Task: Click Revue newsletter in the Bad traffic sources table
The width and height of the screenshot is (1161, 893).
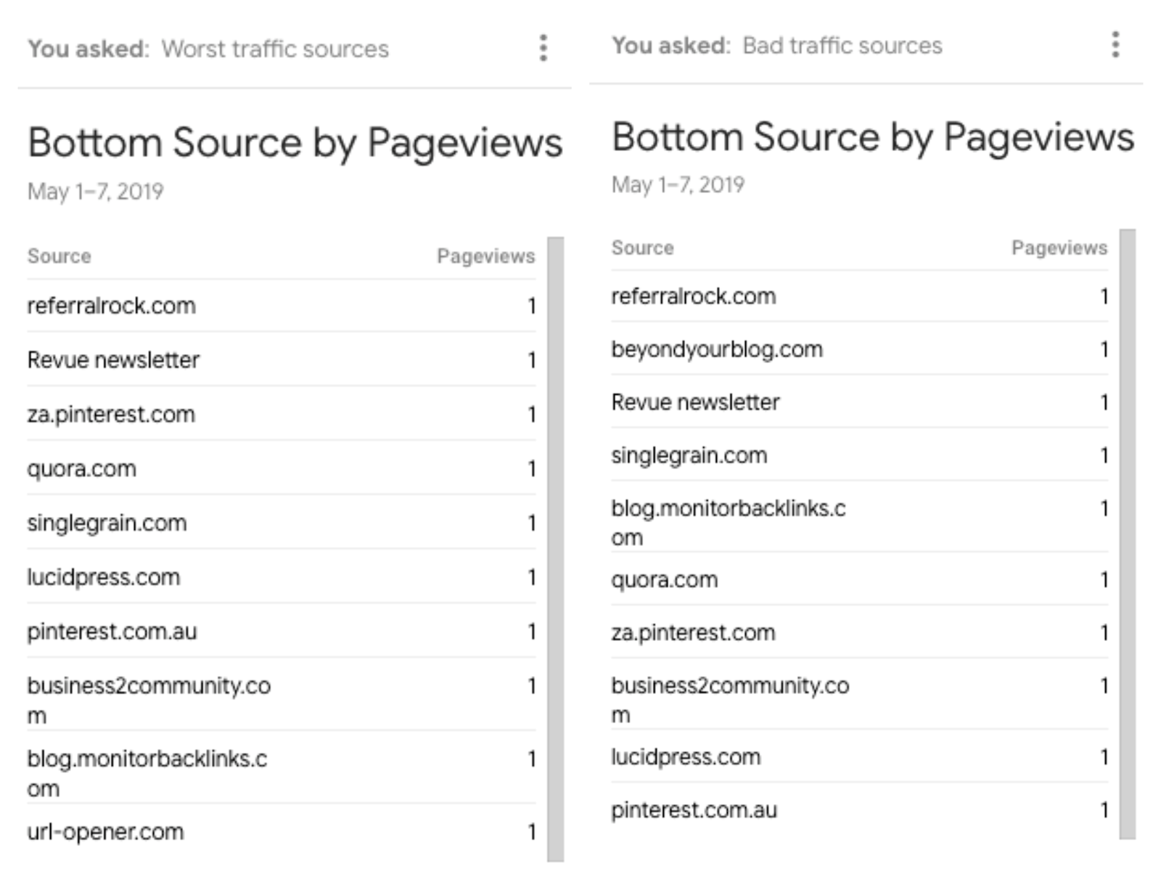Action: tap(696, 401)
